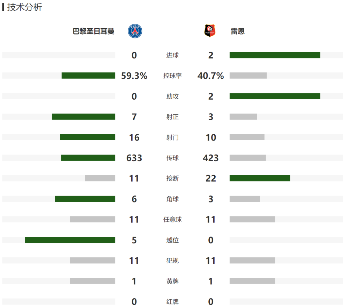Click the 抢断 label
Screen dimensions: 349x306
[172, 178]
